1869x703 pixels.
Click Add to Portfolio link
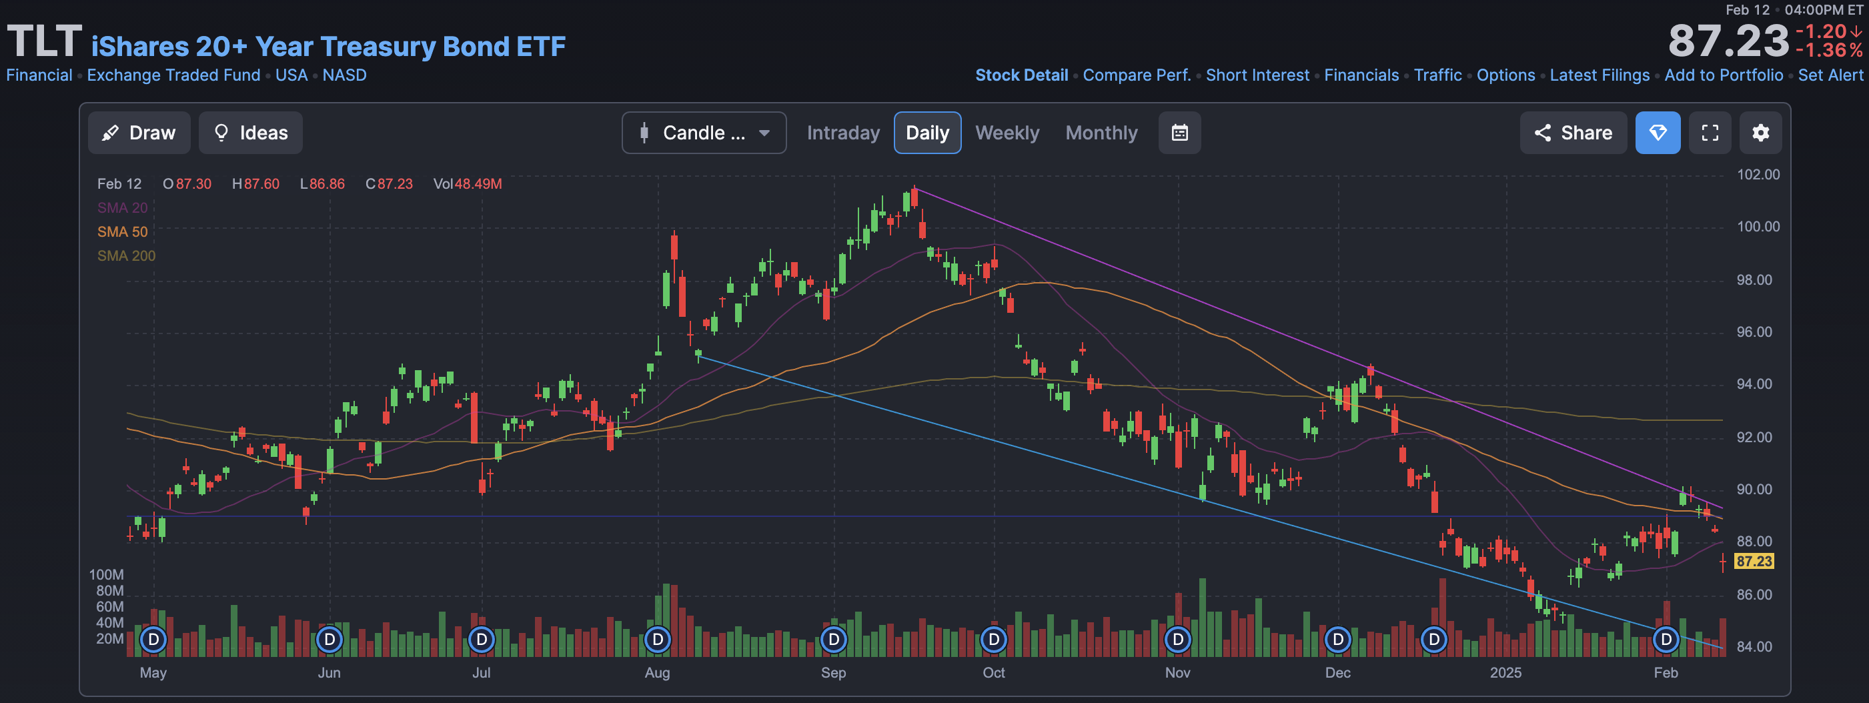click(x=1723, y=75)
